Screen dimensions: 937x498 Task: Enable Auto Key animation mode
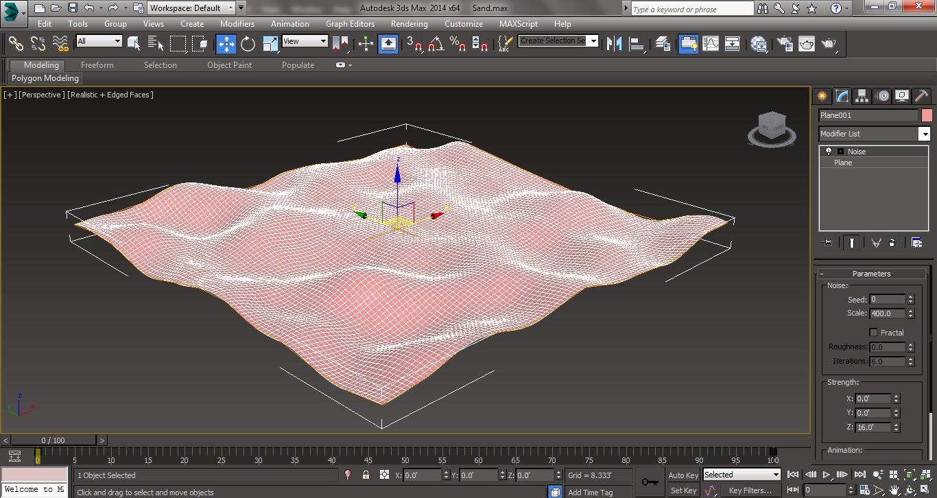tap(683, 475)
